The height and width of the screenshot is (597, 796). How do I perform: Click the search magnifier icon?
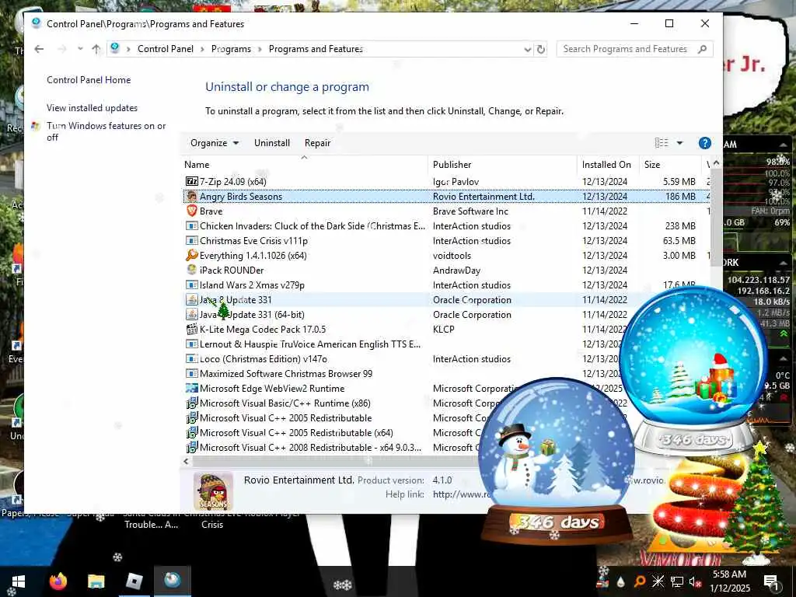click(702, 49)
